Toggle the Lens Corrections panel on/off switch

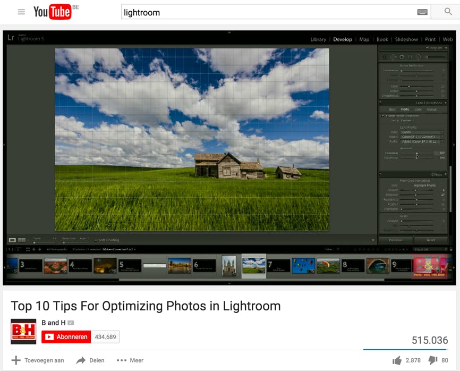coord(380,103)
